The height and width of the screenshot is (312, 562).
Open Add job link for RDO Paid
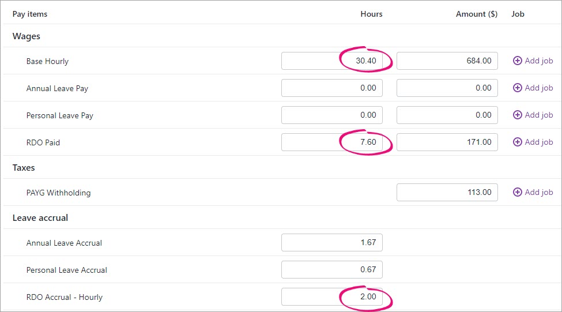[538, 142]
